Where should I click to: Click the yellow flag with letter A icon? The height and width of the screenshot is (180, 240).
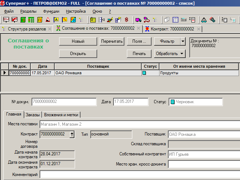point(56,20)
